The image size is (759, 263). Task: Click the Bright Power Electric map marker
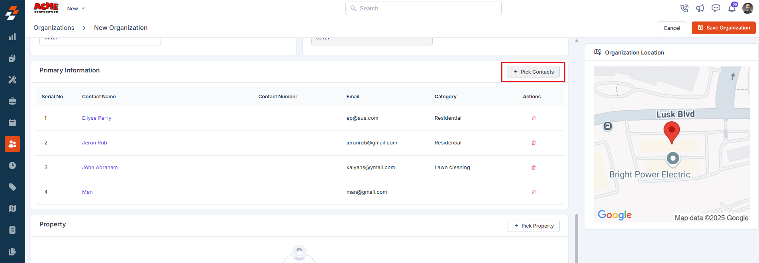pos(673,159)
